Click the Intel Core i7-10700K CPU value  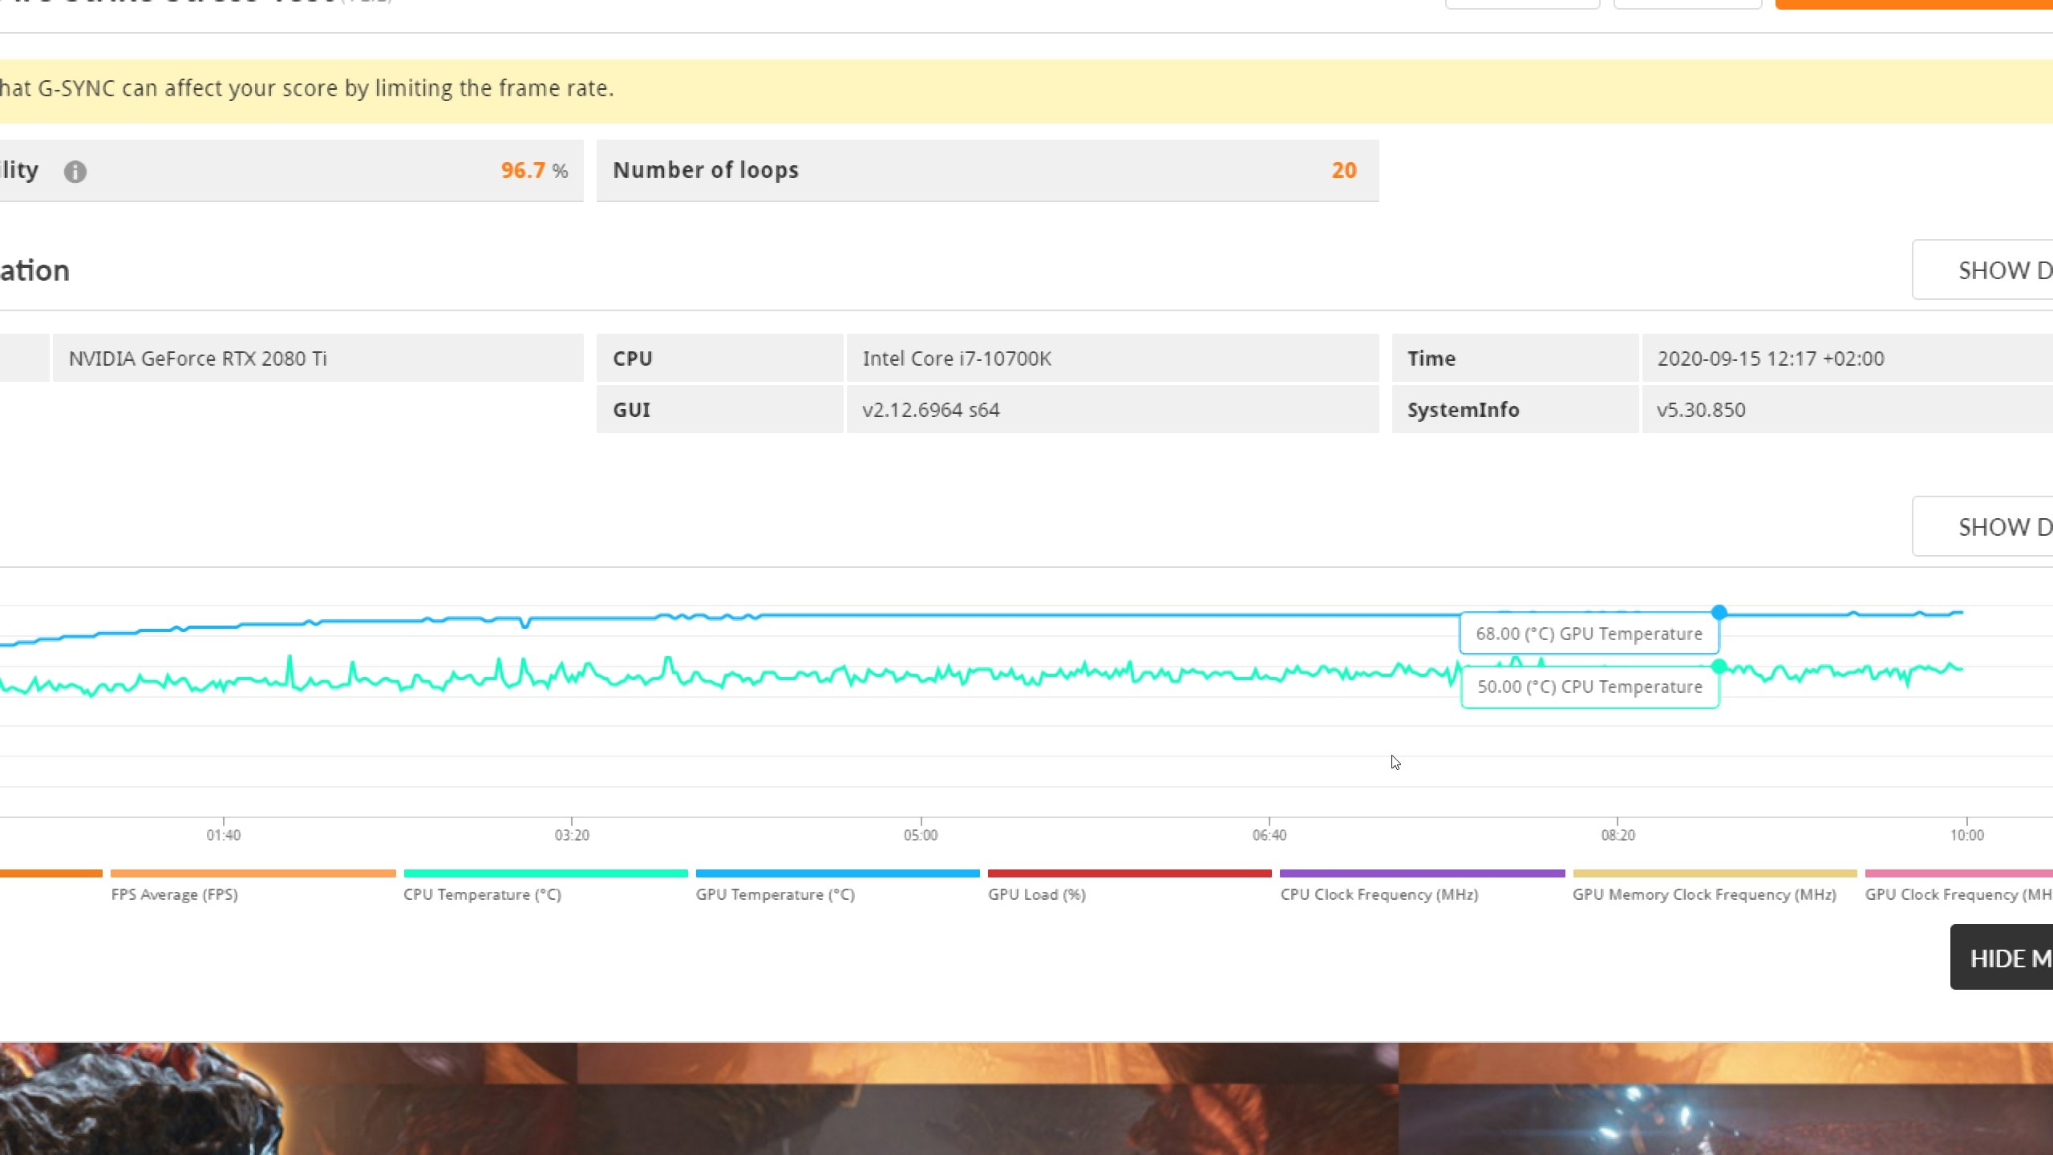(x=957, y=358)
